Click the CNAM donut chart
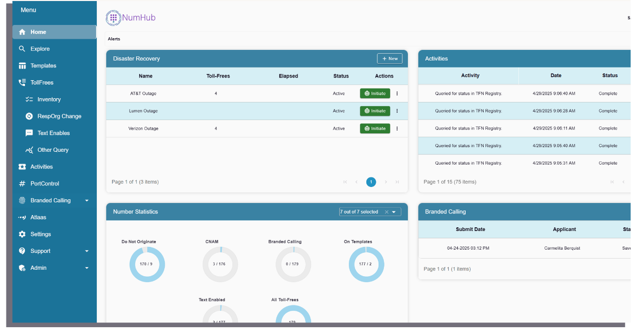Viewport: 638px width, 333px height. point(220,264)
